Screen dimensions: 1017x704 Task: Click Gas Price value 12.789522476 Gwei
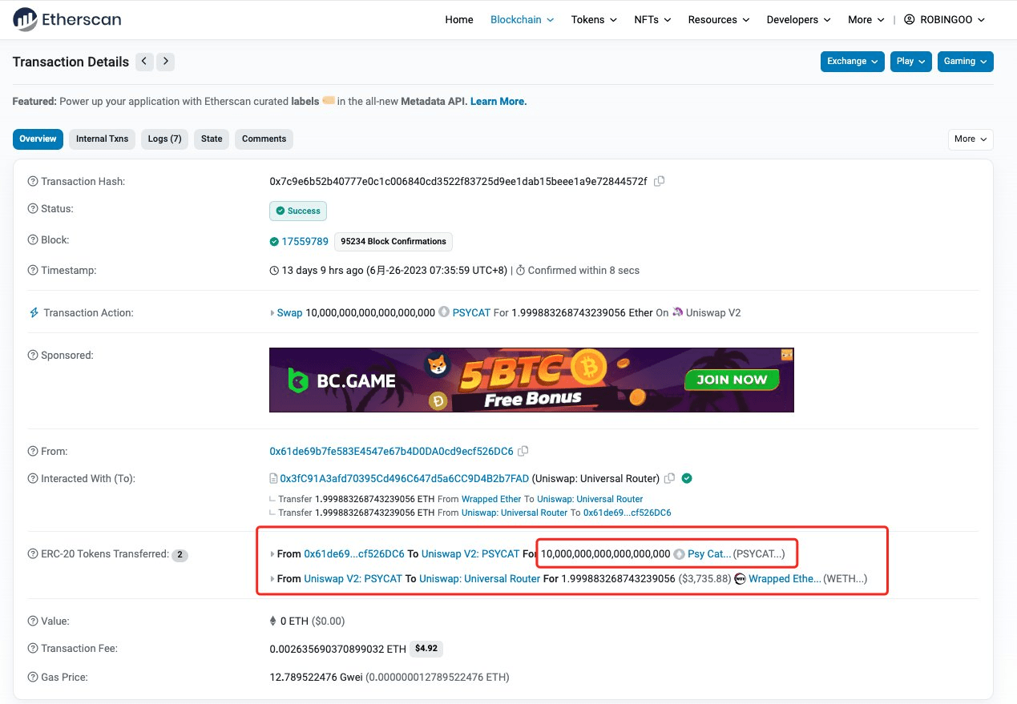coord(317,678)
